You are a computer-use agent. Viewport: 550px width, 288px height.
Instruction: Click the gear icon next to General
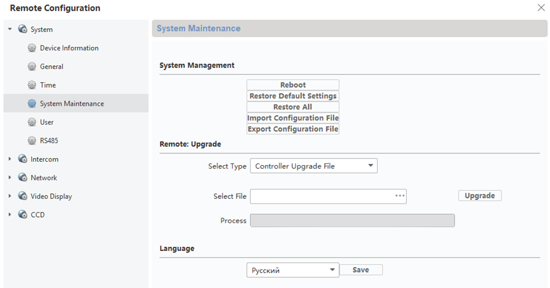click(x=32, y=67)
